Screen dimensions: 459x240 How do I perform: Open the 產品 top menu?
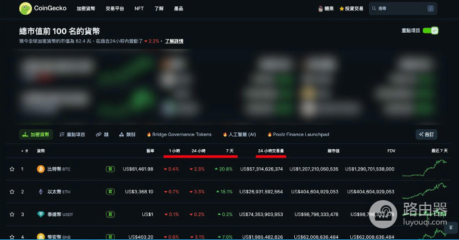click(178, 8)
